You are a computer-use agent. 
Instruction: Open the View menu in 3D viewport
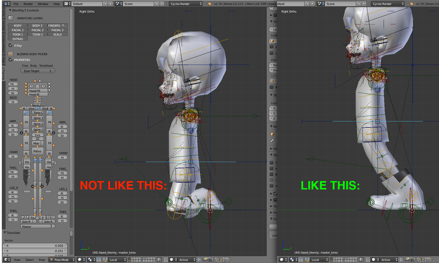coord(17,260)
